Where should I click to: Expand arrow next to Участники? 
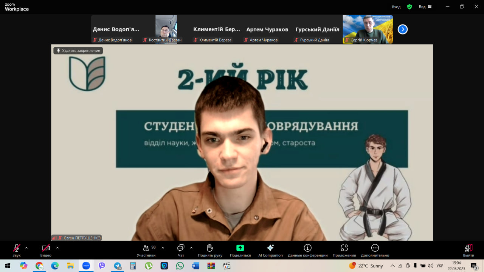(x=163, y=248)
